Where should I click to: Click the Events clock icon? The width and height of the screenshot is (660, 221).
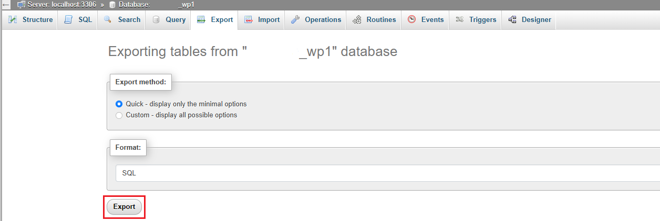pyautogui.click(x=412, y=20)
